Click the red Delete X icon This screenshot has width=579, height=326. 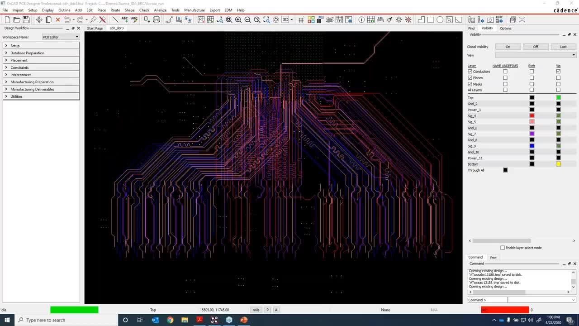[x=57, y=19]
